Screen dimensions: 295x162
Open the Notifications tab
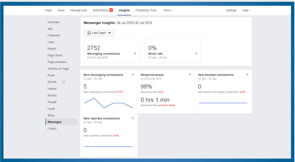point(101,10)
